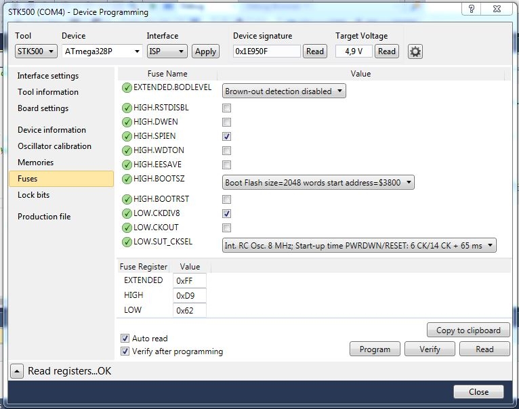519x409 pixels.
Task: Click the Fuse Register column header
Action: pyautogui.click(x=144, y=267)
